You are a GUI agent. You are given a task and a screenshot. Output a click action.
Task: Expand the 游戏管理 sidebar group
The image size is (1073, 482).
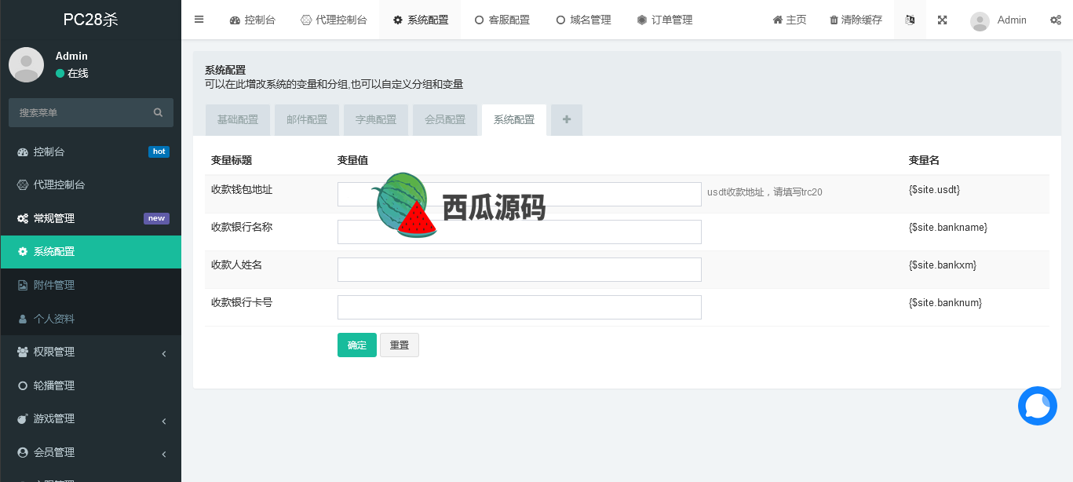tap(90, 418)
